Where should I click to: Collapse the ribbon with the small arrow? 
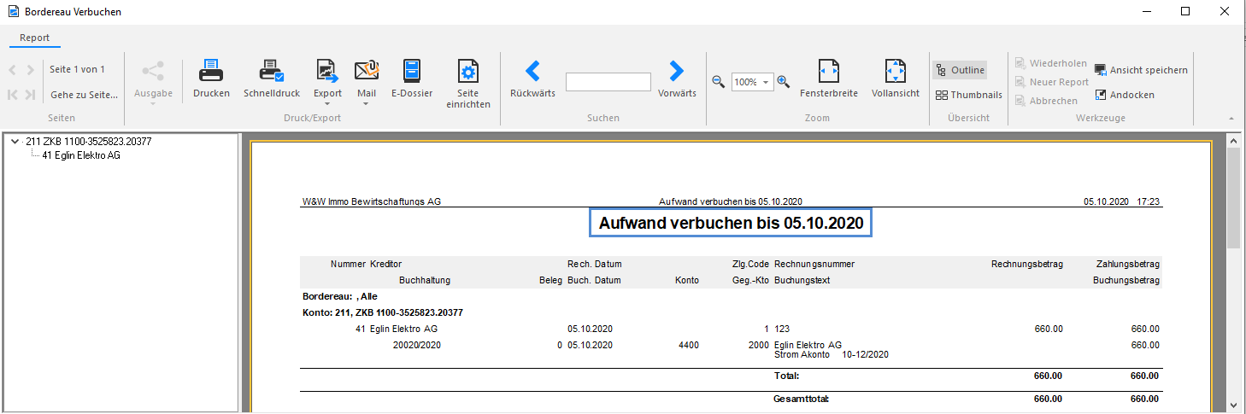click(x=1231, y=118)
